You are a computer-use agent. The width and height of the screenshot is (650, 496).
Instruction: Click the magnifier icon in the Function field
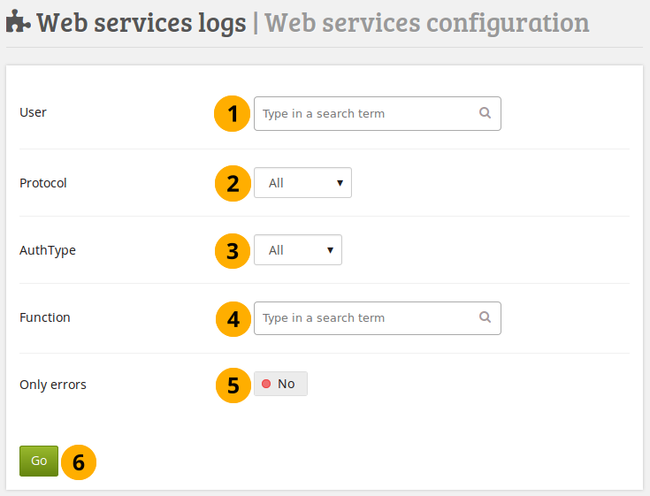coord(485,317)
